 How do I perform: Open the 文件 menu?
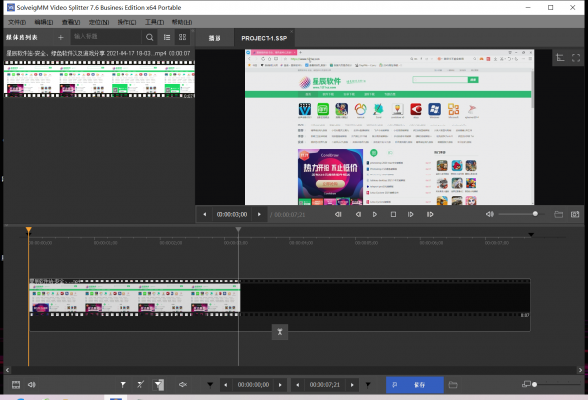pyautogui.click(x=17, y=22)
